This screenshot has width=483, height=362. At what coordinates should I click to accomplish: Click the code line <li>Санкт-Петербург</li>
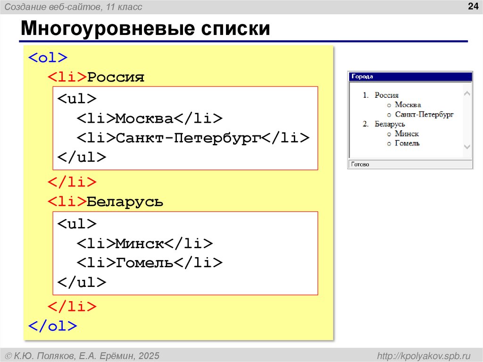click(193, 138)
